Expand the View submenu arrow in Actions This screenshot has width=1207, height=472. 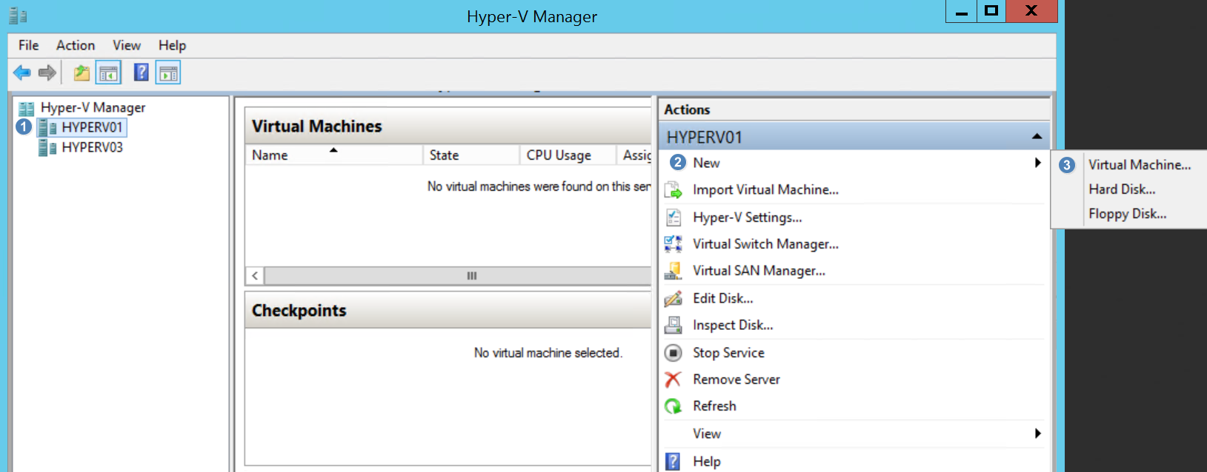1038,434
